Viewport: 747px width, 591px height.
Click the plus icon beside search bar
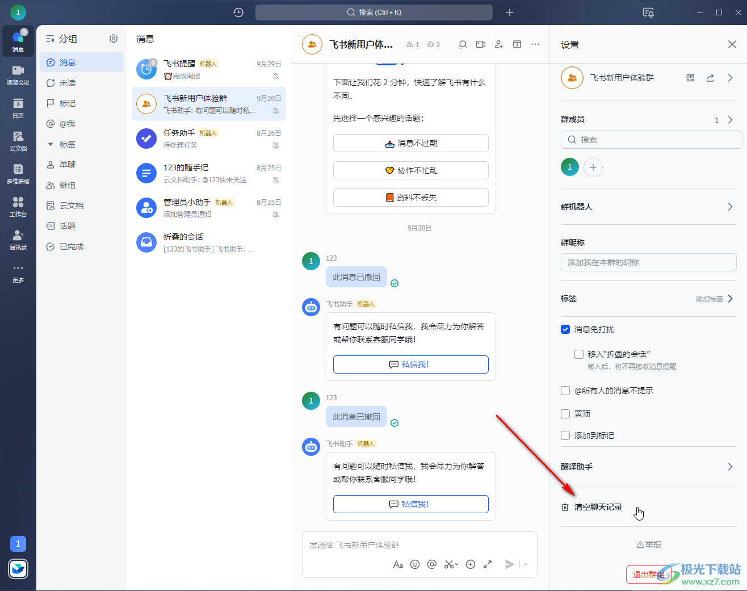pyautogui.click(x=510, y=12)
